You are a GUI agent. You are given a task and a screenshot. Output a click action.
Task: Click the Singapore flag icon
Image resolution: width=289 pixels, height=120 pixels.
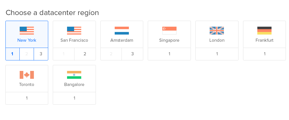(x=169, y=30)
